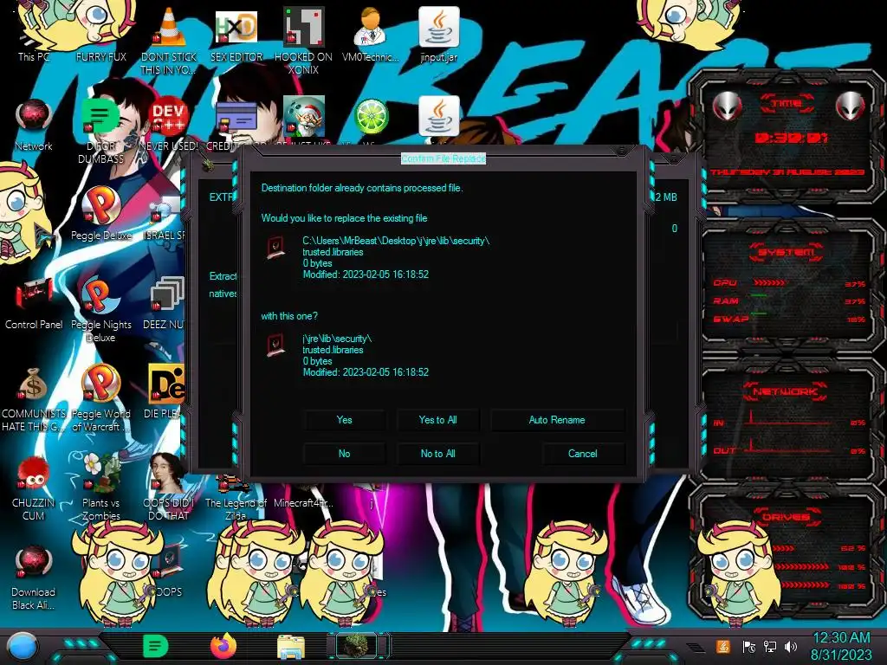The width and height of the screenshot is (887, 665).
Task: Open the Network desktop icon
Action: click(x=34, y=117)
